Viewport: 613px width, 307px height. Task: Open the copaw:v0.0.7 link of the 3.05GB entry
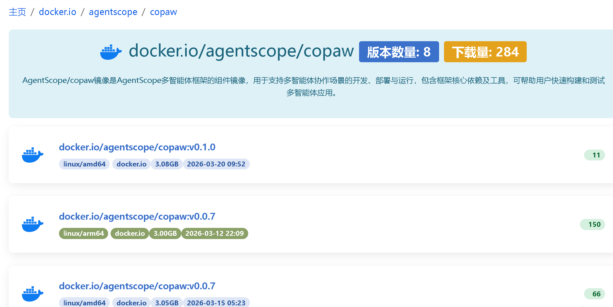137,286
